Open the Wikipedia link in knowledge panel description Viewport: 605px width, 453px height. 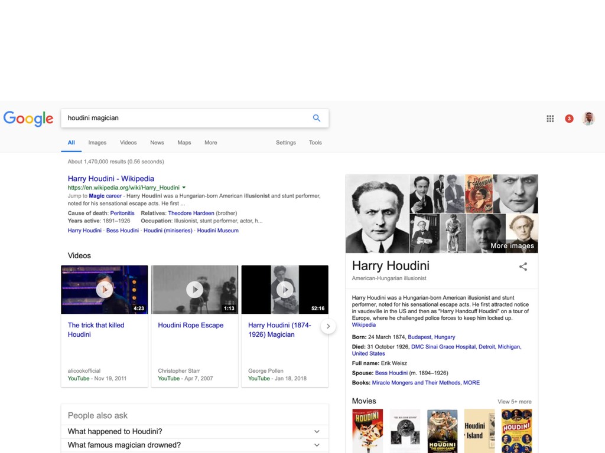pos(363,325)
